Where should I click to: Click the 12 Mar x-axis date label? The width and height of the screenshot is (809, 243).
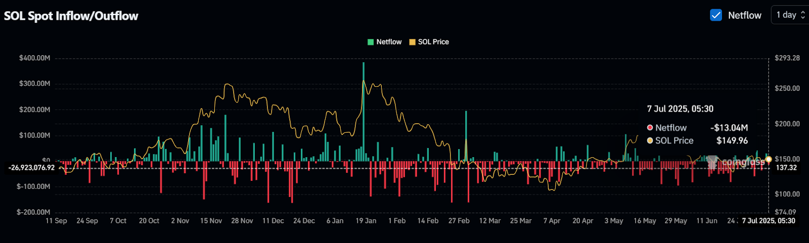[490, 221]
